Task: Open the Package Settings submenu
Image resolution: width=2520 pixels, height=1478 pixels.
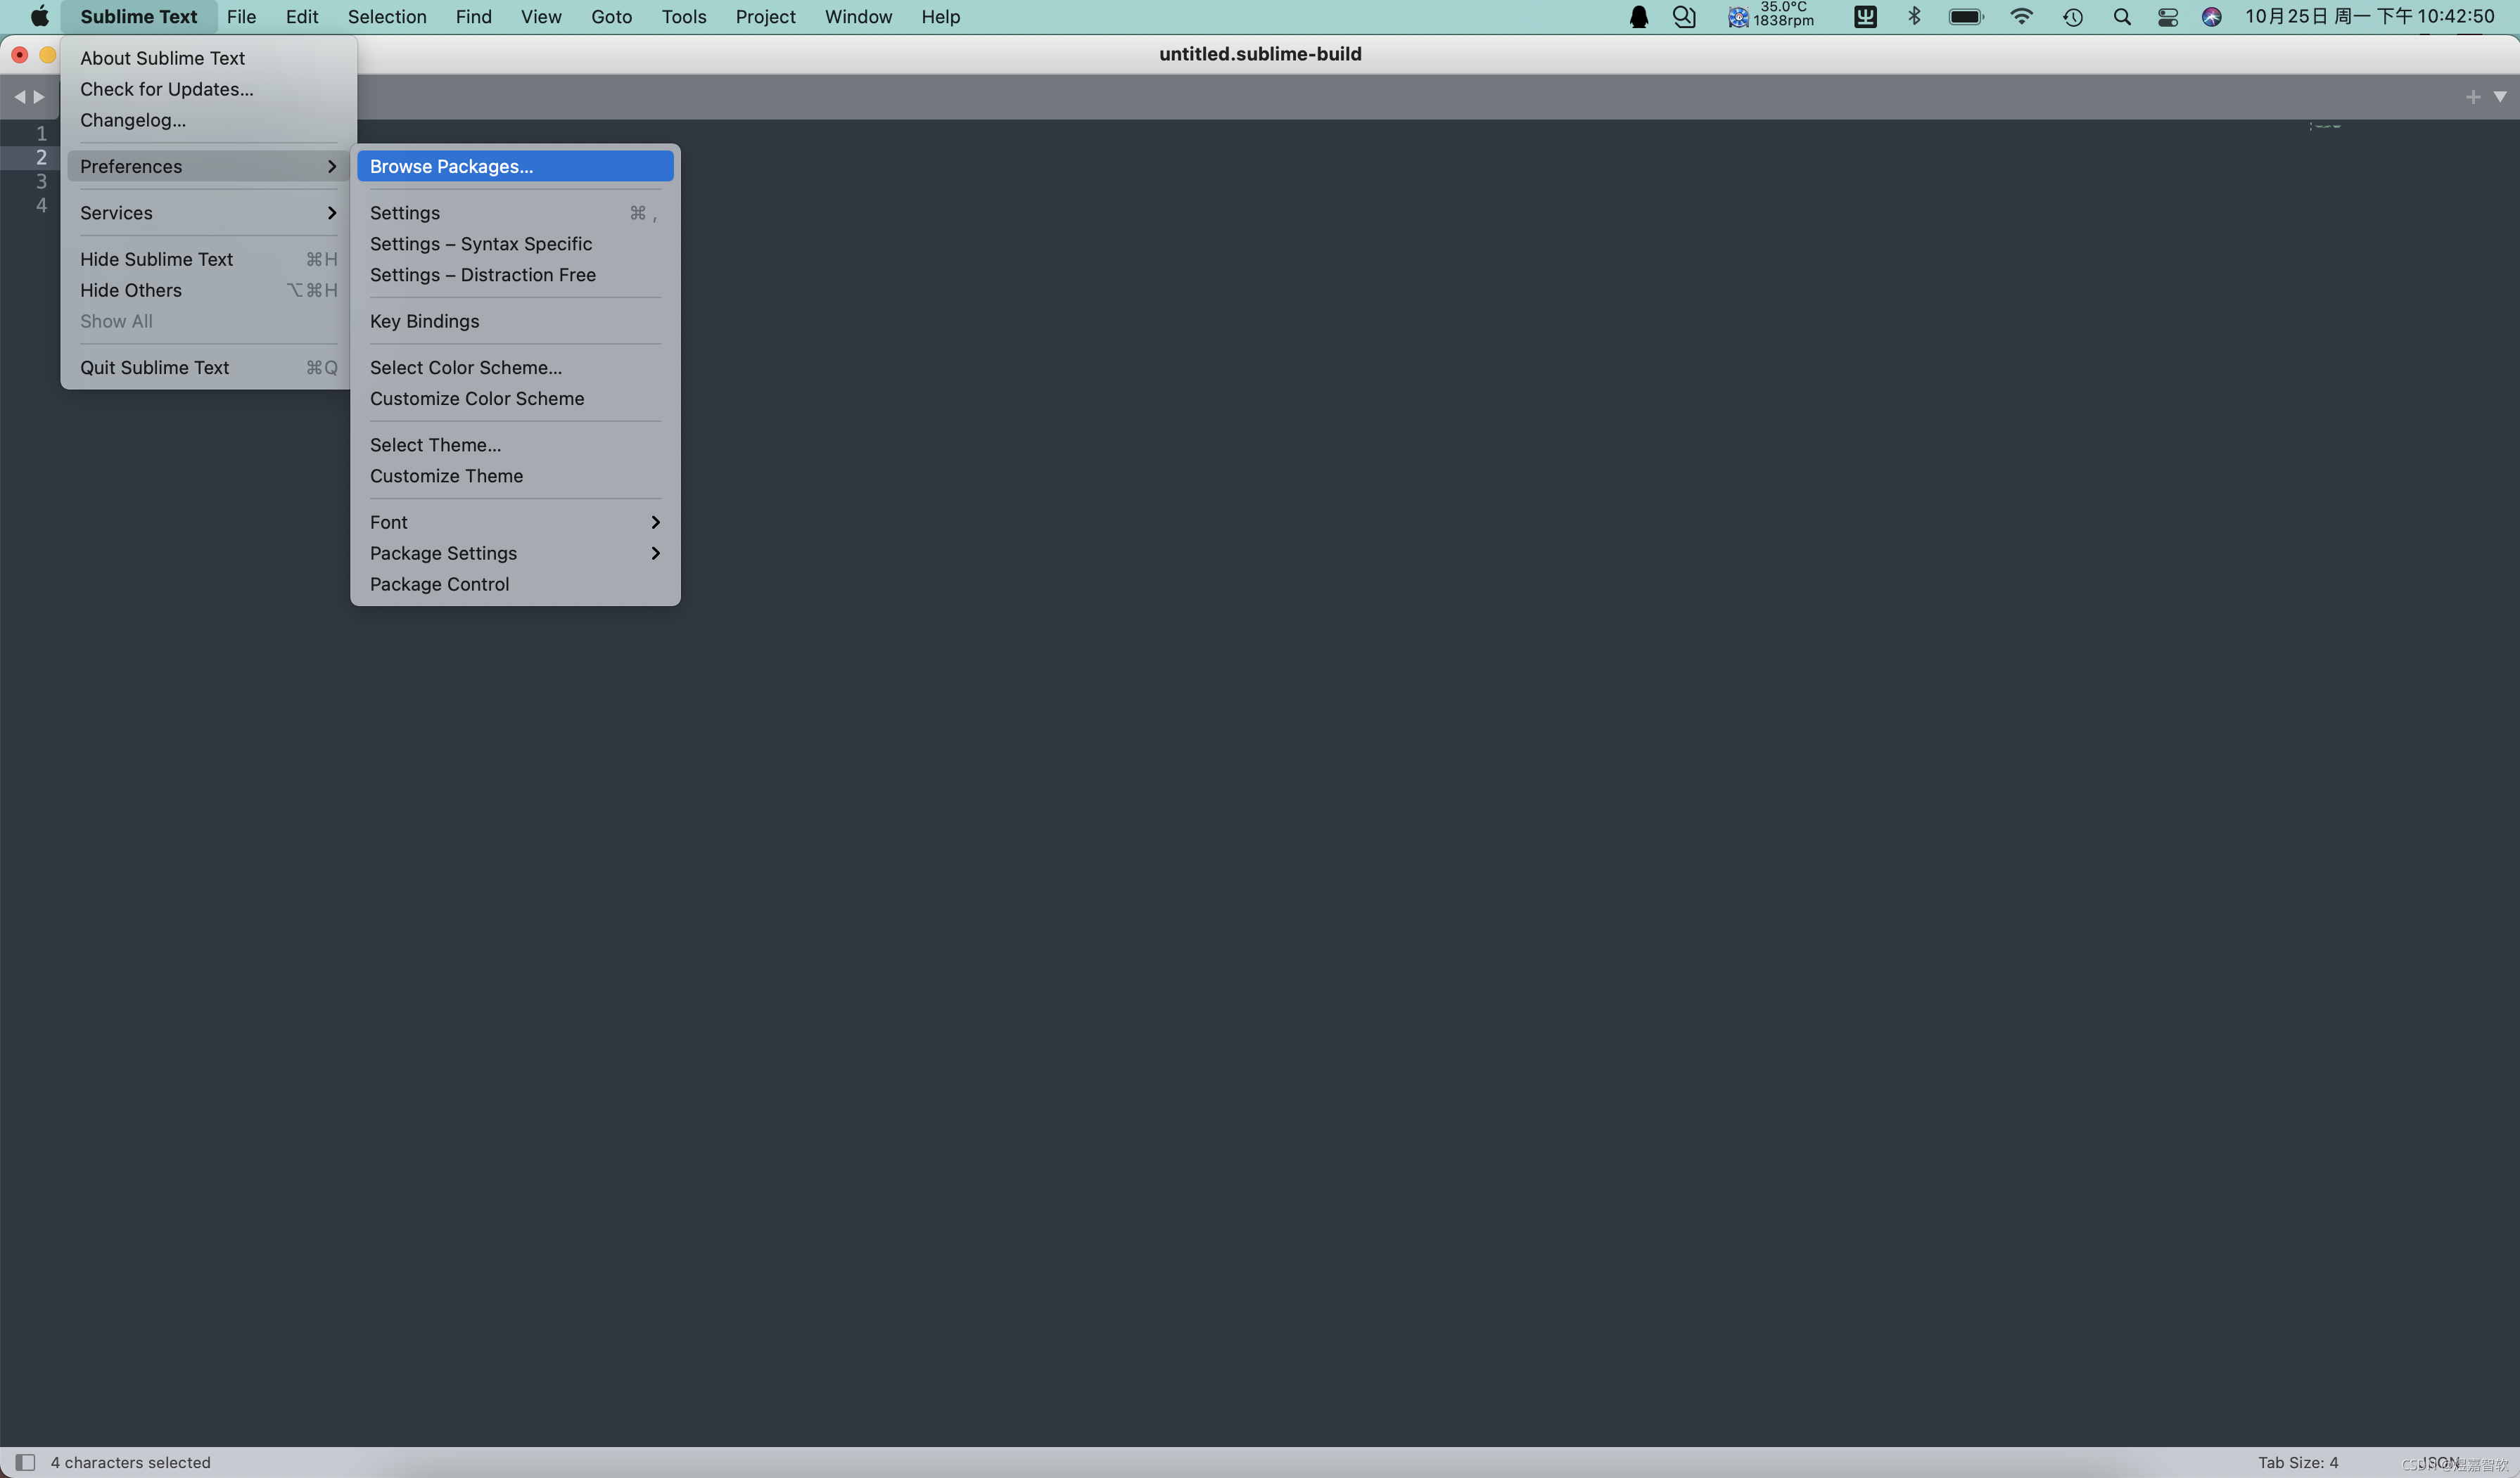Action: [x=443, y=553]
